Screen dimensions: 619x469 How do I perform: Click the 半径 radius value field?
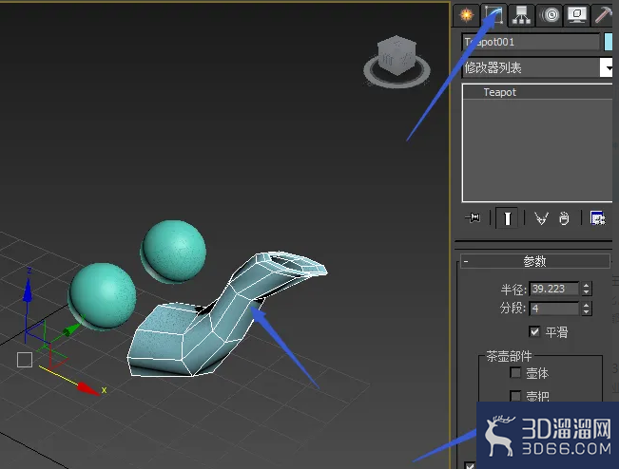[x=553, y=289]
